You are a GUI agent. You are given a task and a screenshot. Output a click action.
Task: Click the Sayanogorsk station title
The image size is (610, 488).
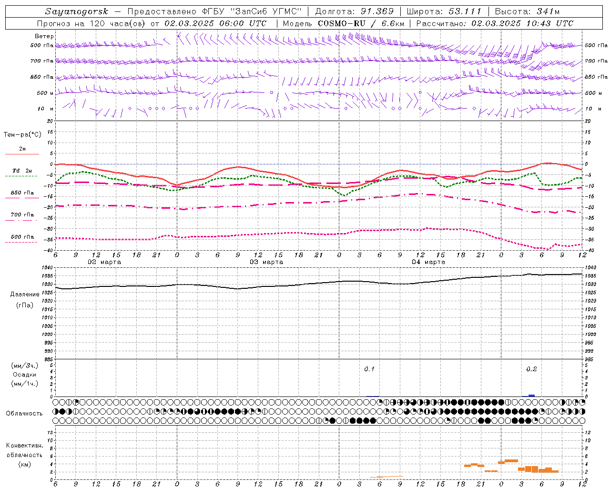coord(77,11)
